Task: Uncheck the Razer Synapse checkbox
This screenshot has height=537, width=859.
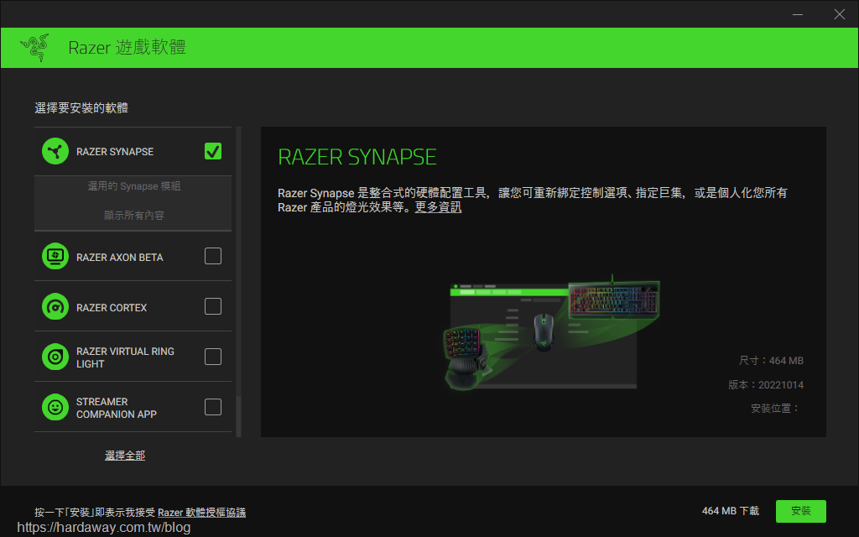Action: coord(212,151)
